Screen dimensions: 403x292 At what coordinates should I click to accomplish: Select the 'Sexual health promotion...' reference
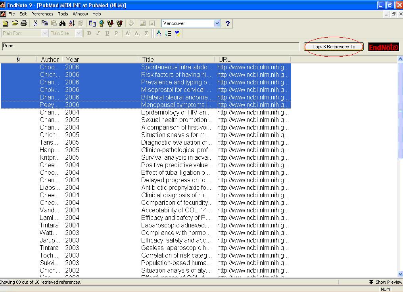tap(146, 120)
